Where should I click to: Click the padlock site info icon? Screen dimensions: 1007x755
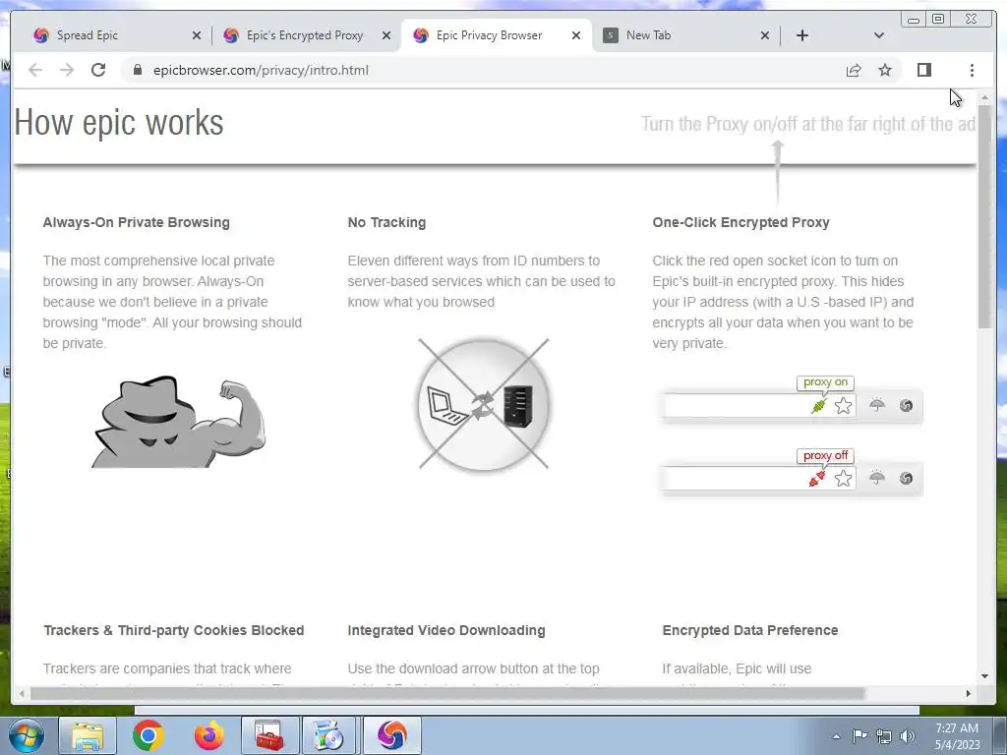click(x=137, y=70)
